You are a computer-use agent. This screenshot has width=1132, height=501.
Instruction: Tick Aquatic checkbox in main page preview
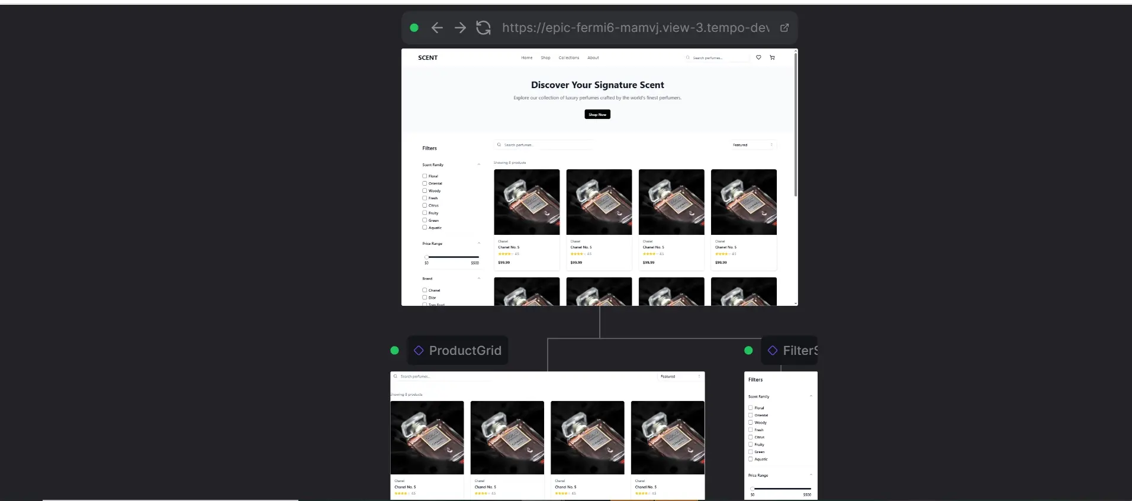(x=424, y=227)
